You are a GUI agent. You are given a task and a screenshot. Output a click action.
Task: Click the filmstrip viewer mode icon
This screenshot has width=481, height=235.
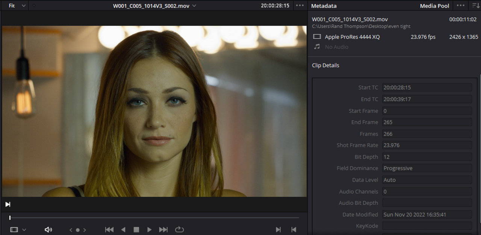click(14, 230)
